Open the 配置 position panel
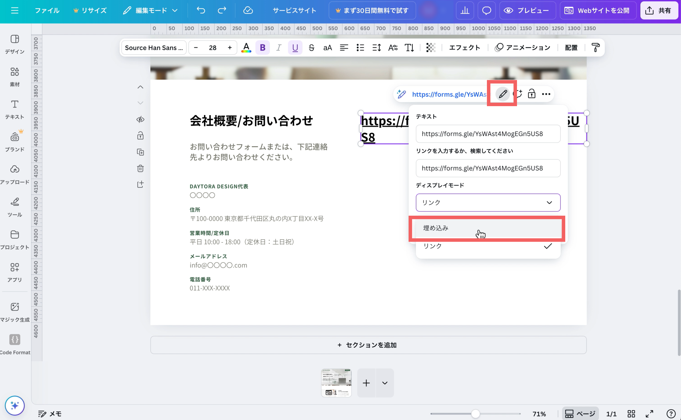 pyautogui.click(x=571, y=47)
